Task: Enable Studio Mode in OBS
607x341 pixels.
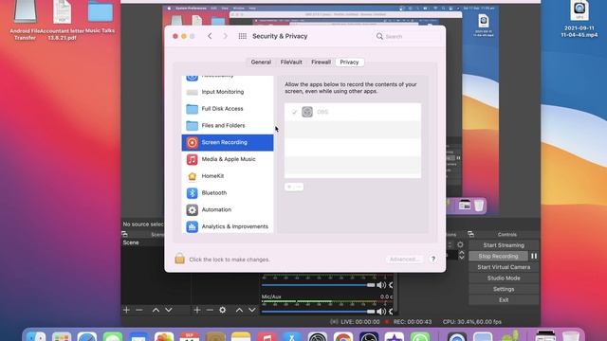Action: pos(504,278)
